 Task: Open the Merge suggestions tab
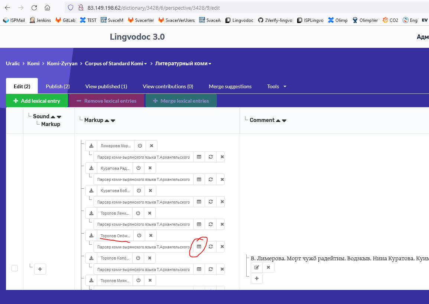click(x=230, y=86)
